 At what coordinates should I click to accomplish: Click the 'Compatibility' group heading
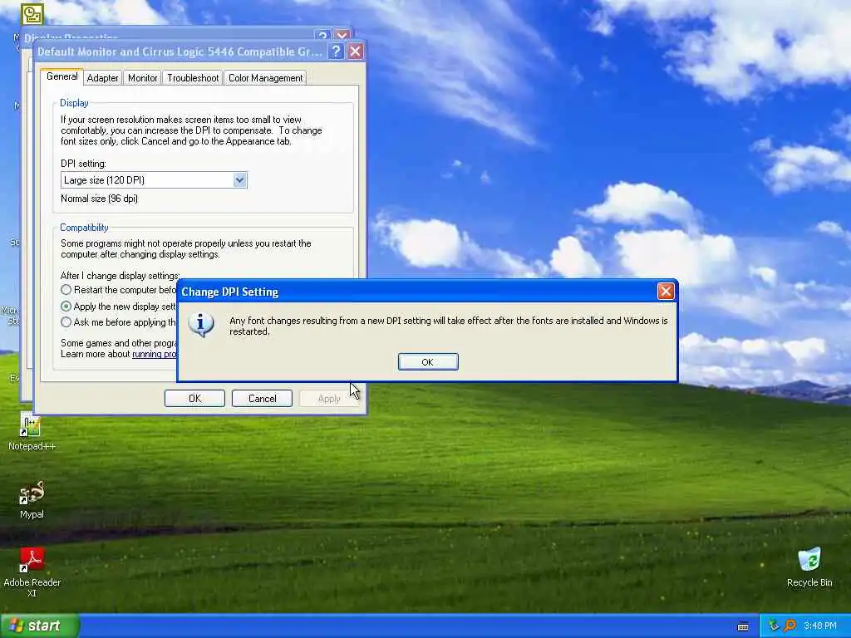(x=84, y=228)
